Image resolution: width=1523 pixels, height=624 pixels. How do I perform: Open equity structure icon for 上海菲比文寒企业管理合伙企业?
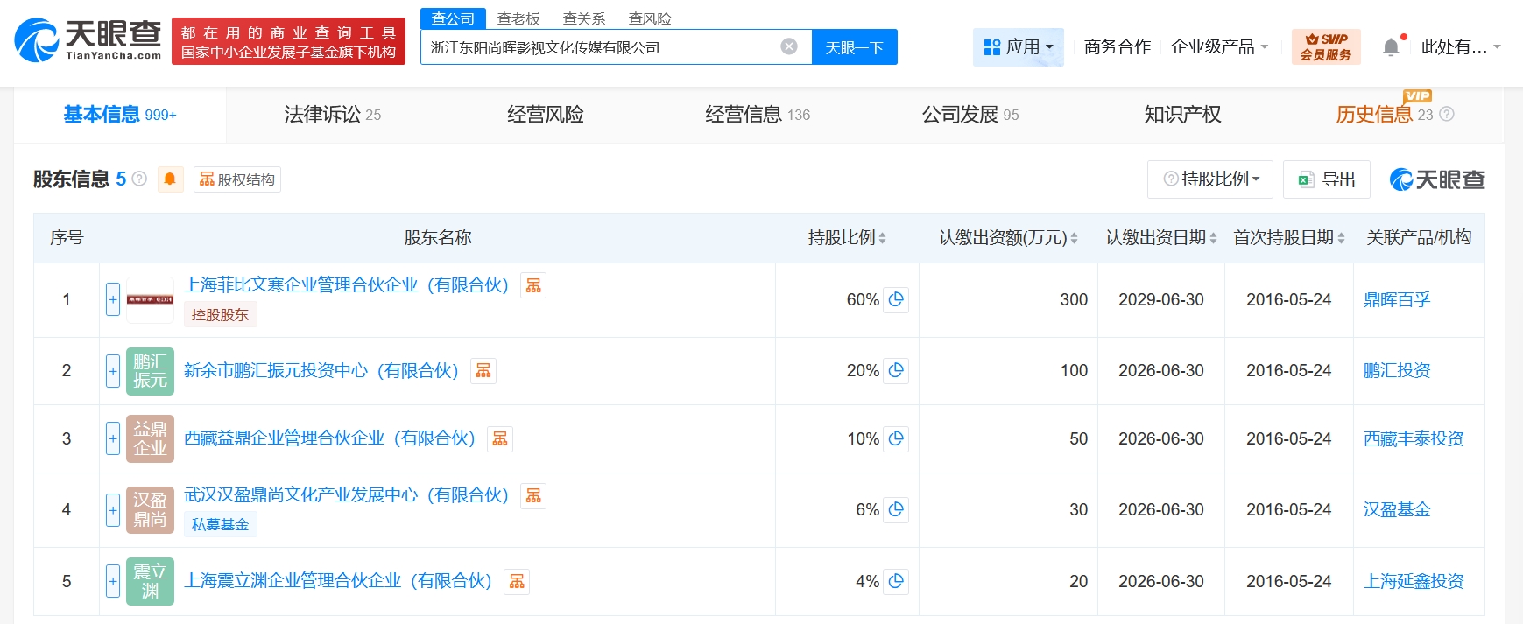(x=533, y=285)
